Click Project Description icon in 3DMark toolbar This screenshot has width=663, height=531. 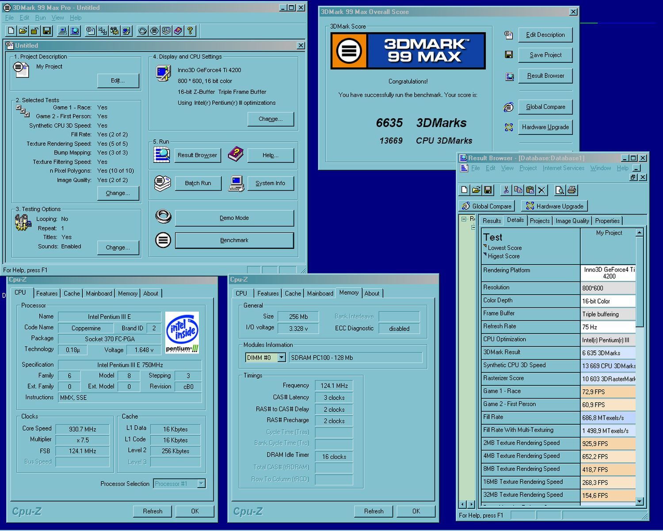pyautogui.click(x=91, y=31)
